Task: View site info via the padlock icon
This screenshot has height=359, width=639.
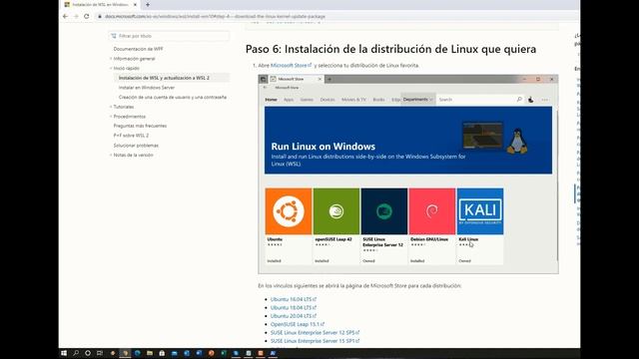Action: (100, 16)
